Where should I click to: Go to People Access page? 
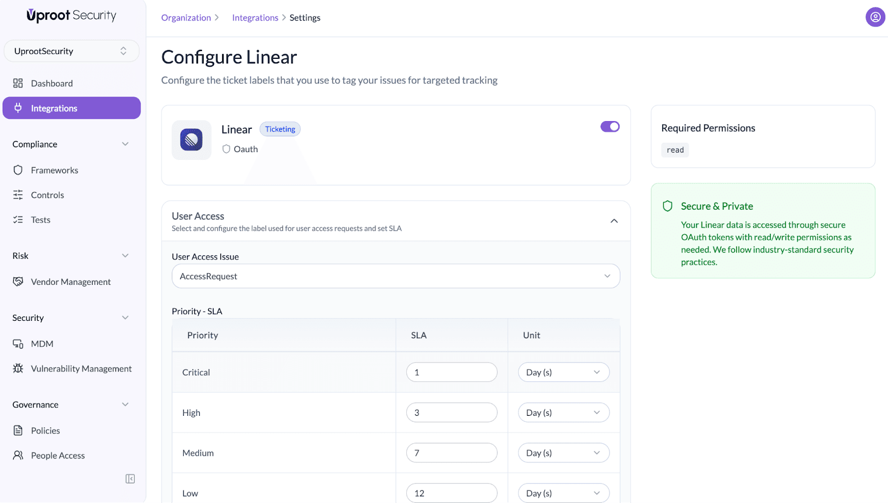(58, 455)
